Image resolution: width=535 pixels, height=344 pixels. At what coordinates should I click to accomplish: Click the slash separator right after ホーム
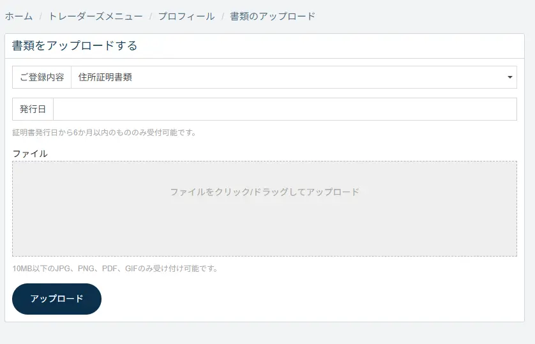(x=40, y=16)
